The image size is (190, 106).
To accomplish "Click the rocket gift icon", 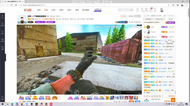I will click(112, 98).
